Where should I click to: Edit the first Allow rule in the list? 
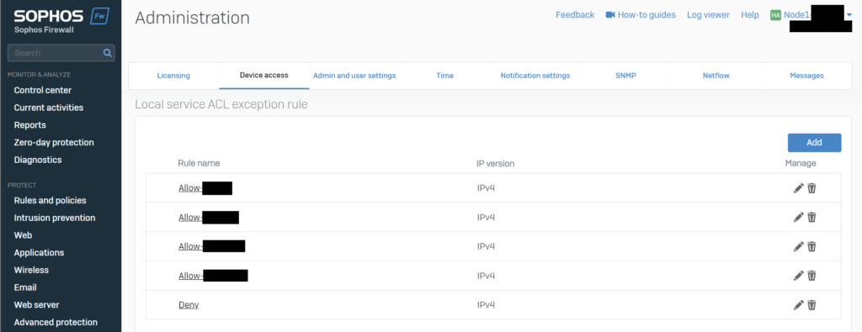click(x=798, y=188)
